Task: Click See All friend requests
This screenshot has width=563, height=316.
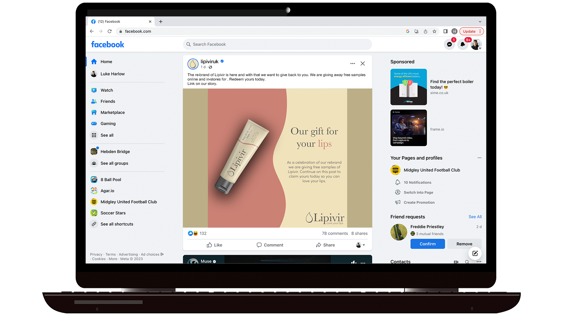Action: coord(475,217)
